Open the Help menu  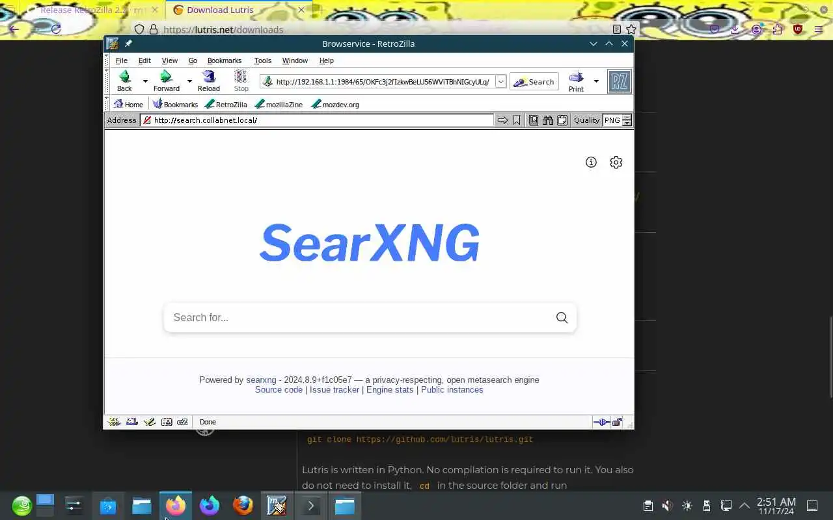(327, 60)
